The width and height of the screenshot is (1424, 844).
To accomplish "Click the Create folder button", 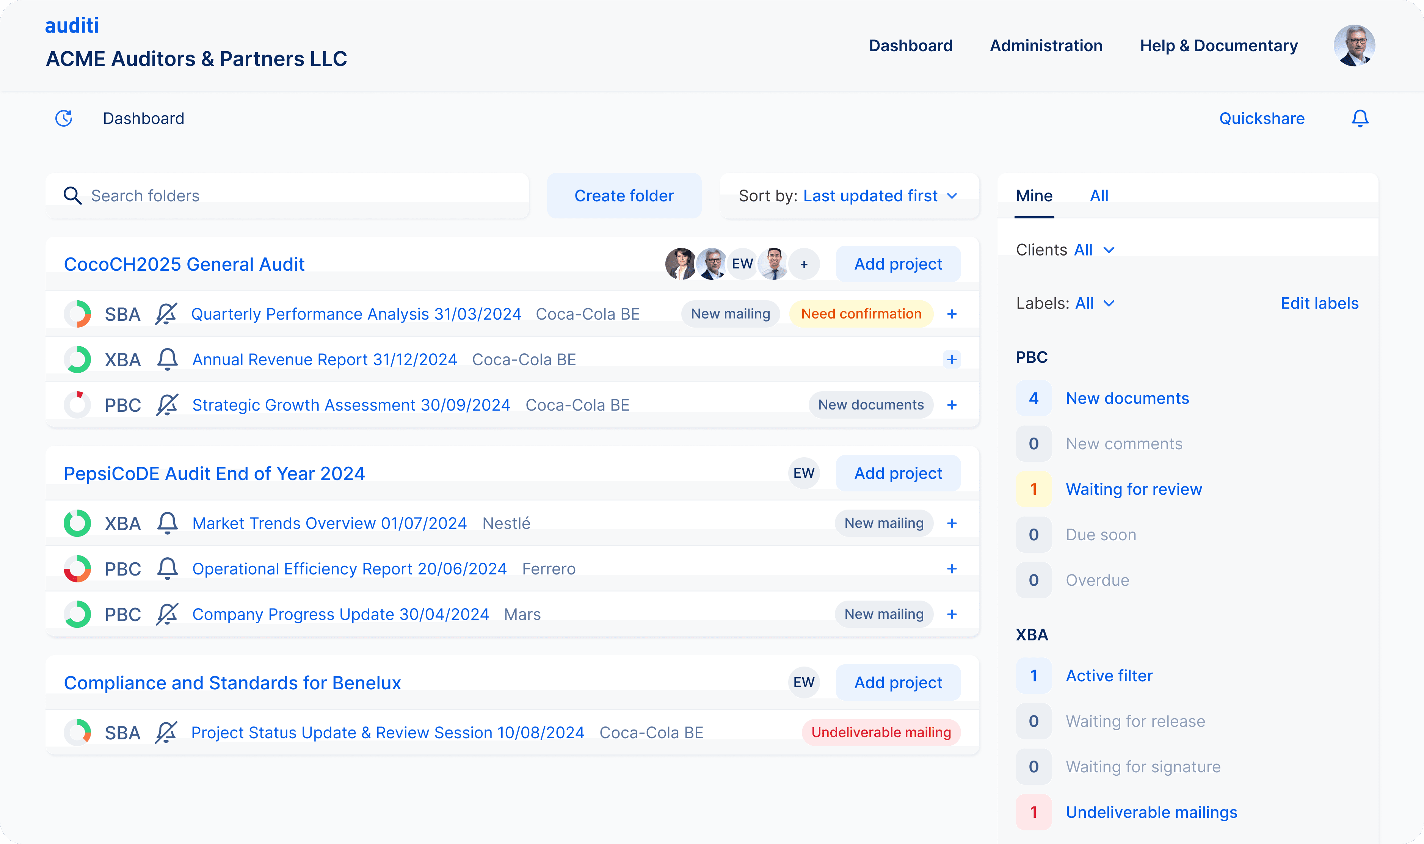I will pos(624,196).
